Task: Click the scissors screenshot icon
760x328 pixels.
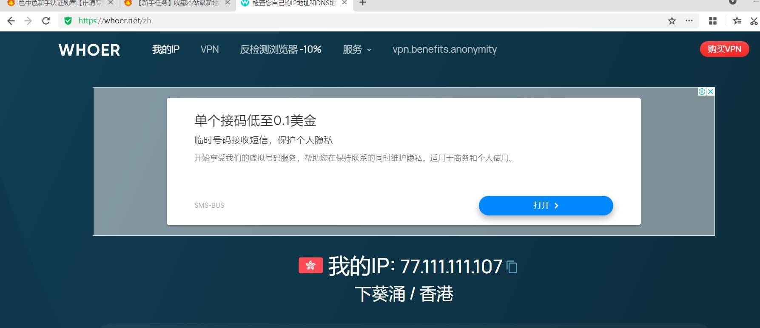Action: [754, 21]
